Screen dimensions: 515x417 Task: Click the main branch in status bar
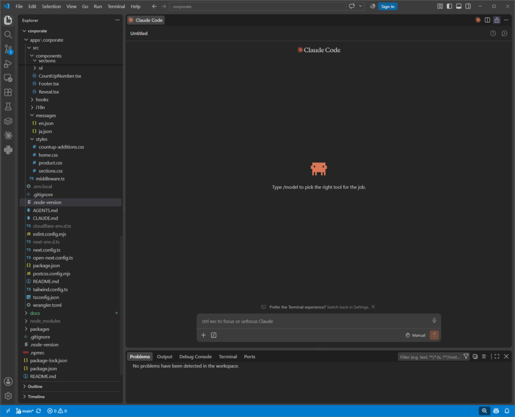(25, 411)
